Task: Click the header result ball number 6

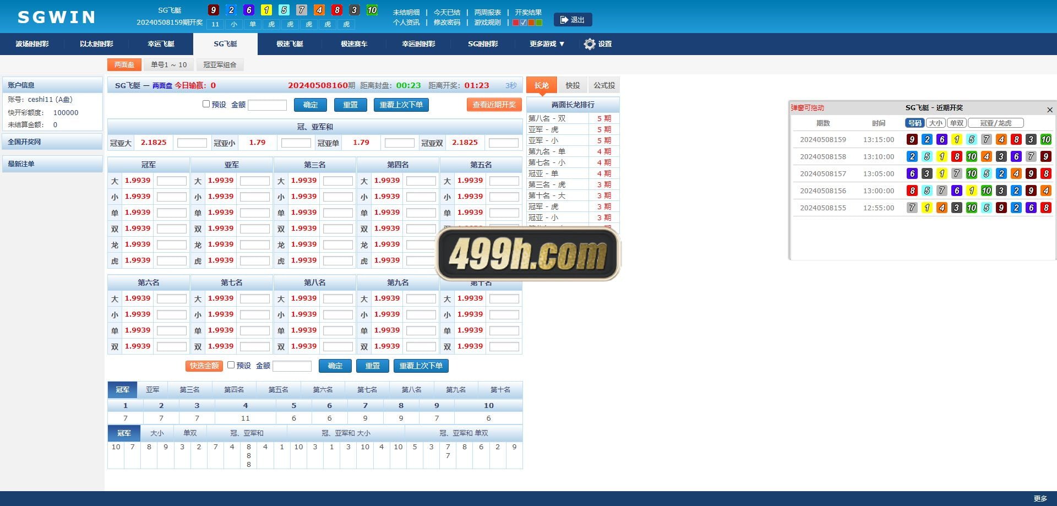Action: (x=249, y=10)
